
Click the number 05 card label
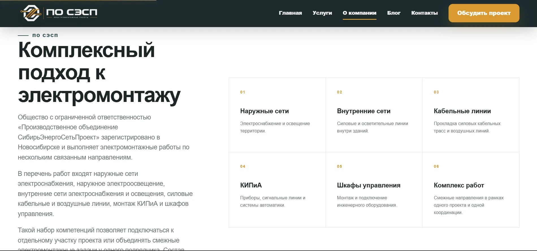click(x=339, y=166)
